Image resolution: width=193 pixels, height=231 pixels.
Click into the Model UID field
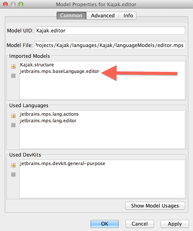110,30
